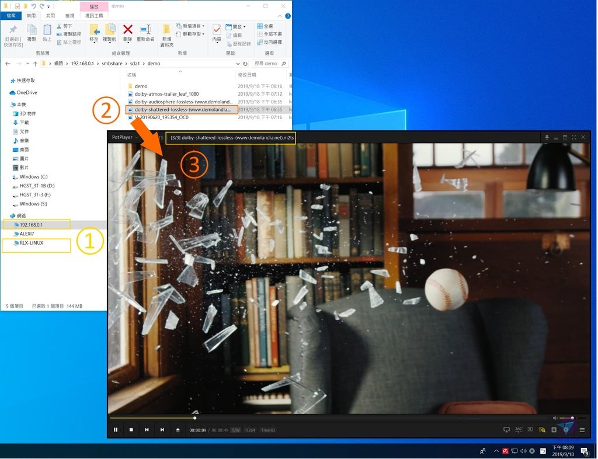Viewport: 598px width, 459px height.
Task: Skip to next file in PotPlayer
Action: (x=162, y=430)
